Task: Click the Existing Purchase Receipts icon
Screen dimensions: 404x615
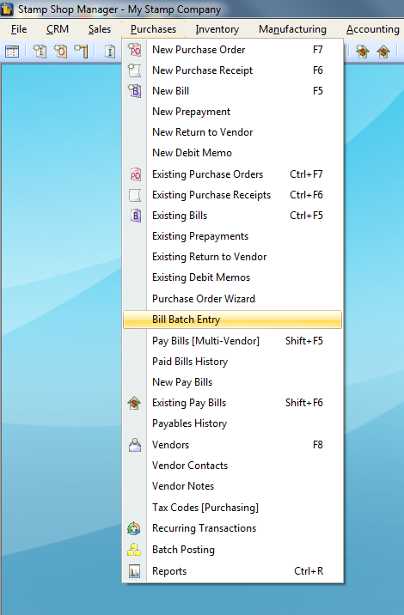Action: tap(135, 195)
